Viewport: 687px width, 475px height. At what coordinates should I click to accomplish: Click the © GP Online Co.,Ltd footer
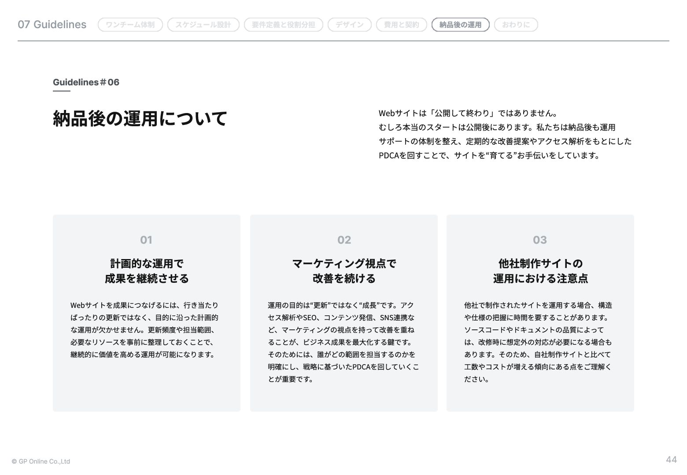41,461
